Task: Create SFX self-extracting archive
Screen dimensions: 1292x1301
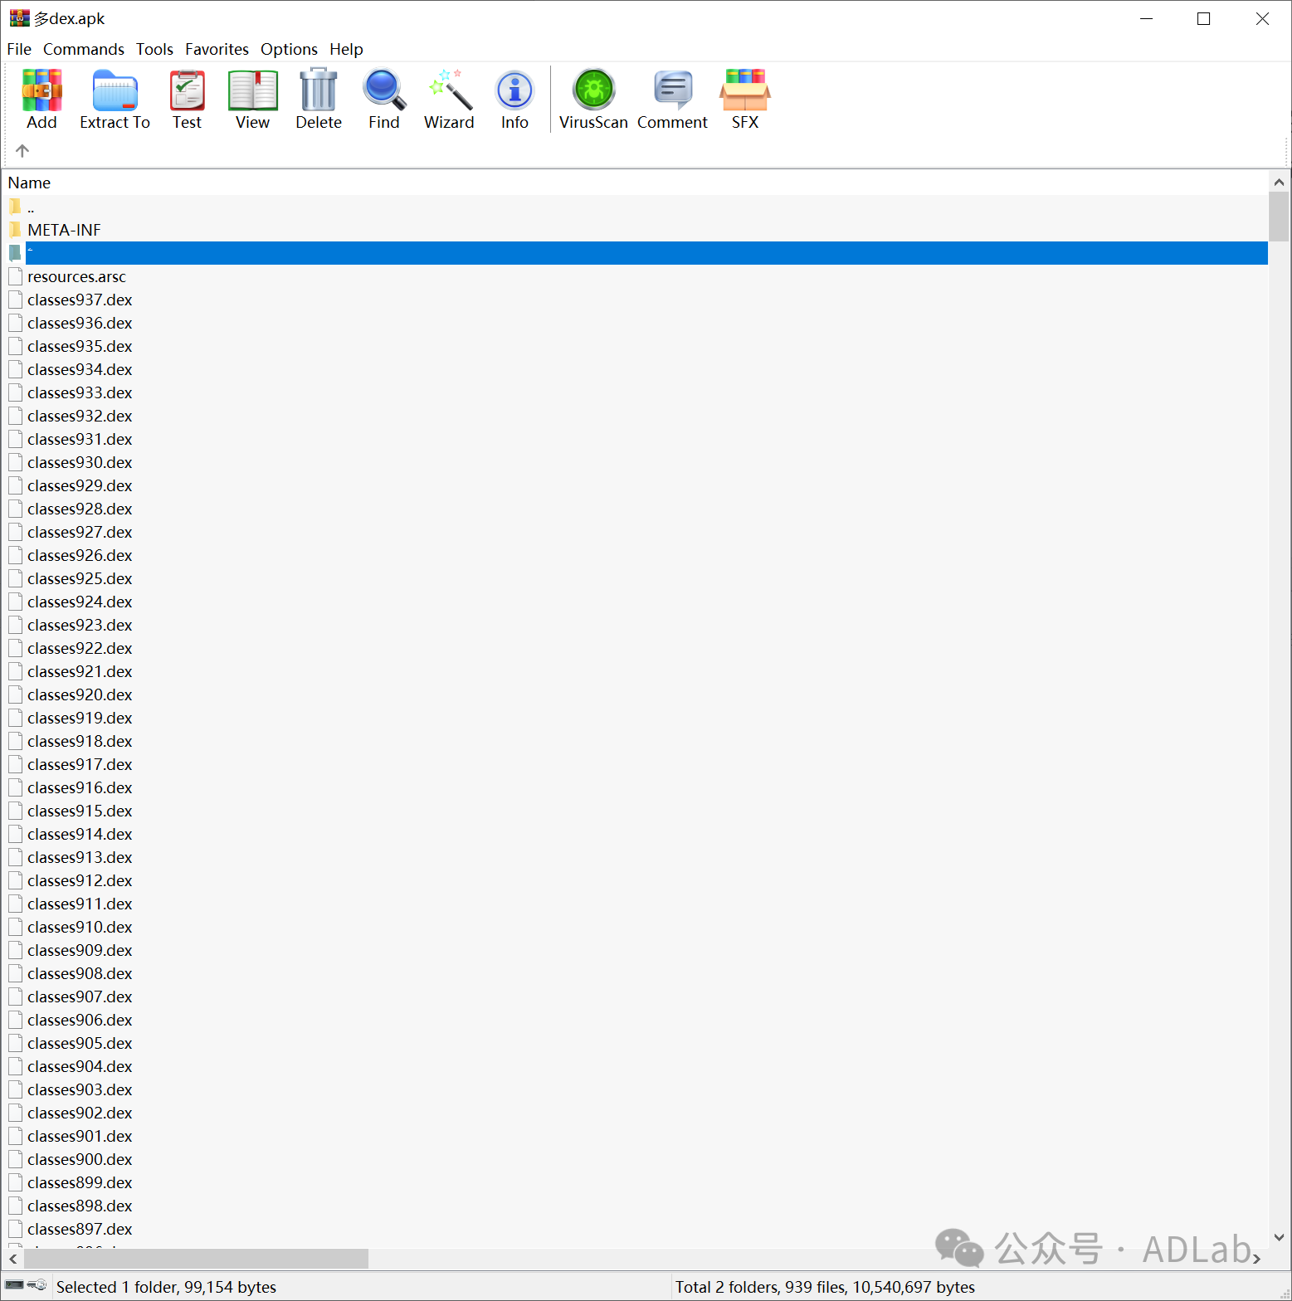Action: (744, 99)
